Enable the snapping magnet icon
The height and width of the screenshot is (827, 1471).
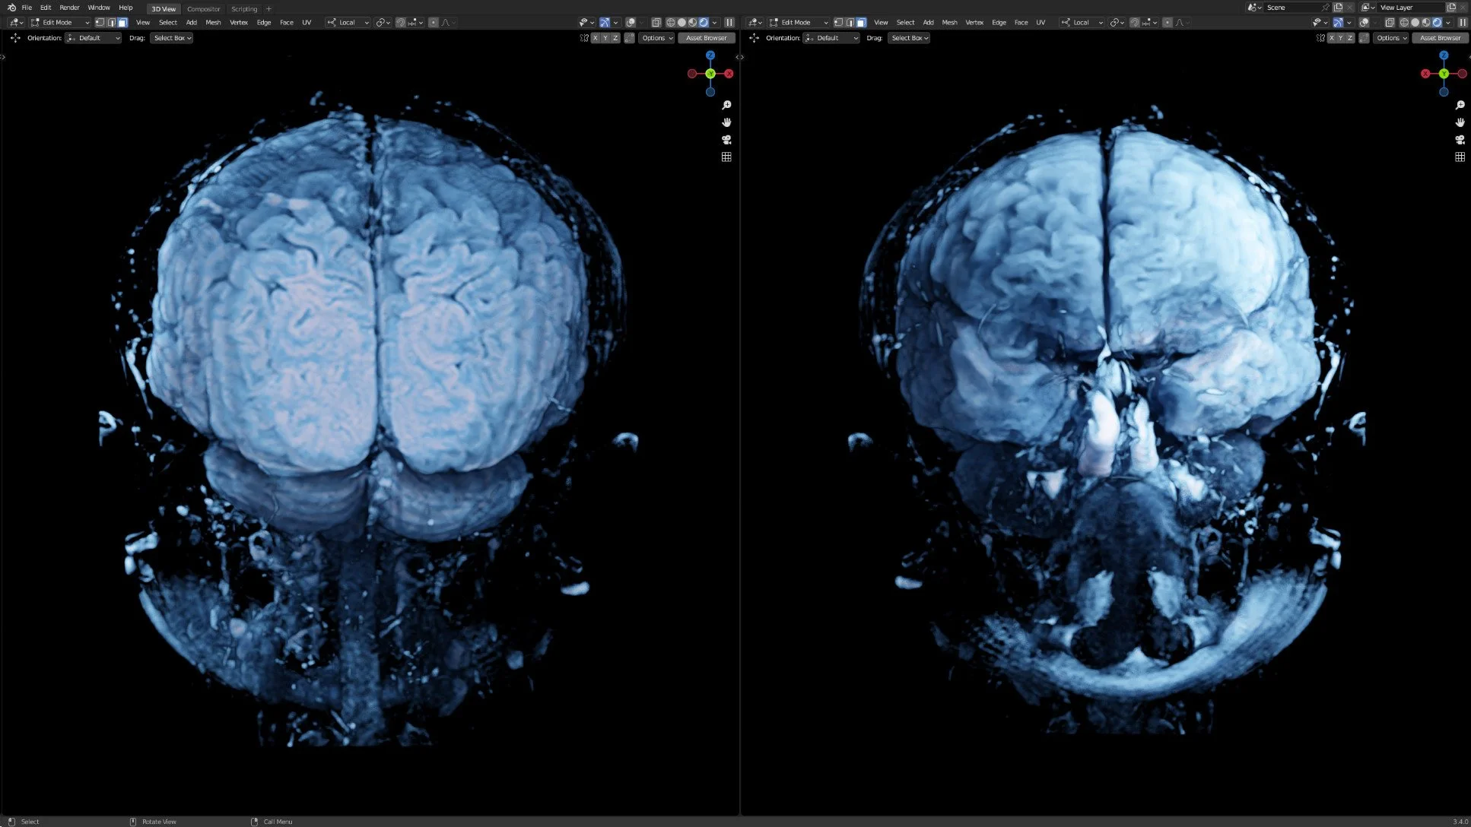(x=401, y=22)
